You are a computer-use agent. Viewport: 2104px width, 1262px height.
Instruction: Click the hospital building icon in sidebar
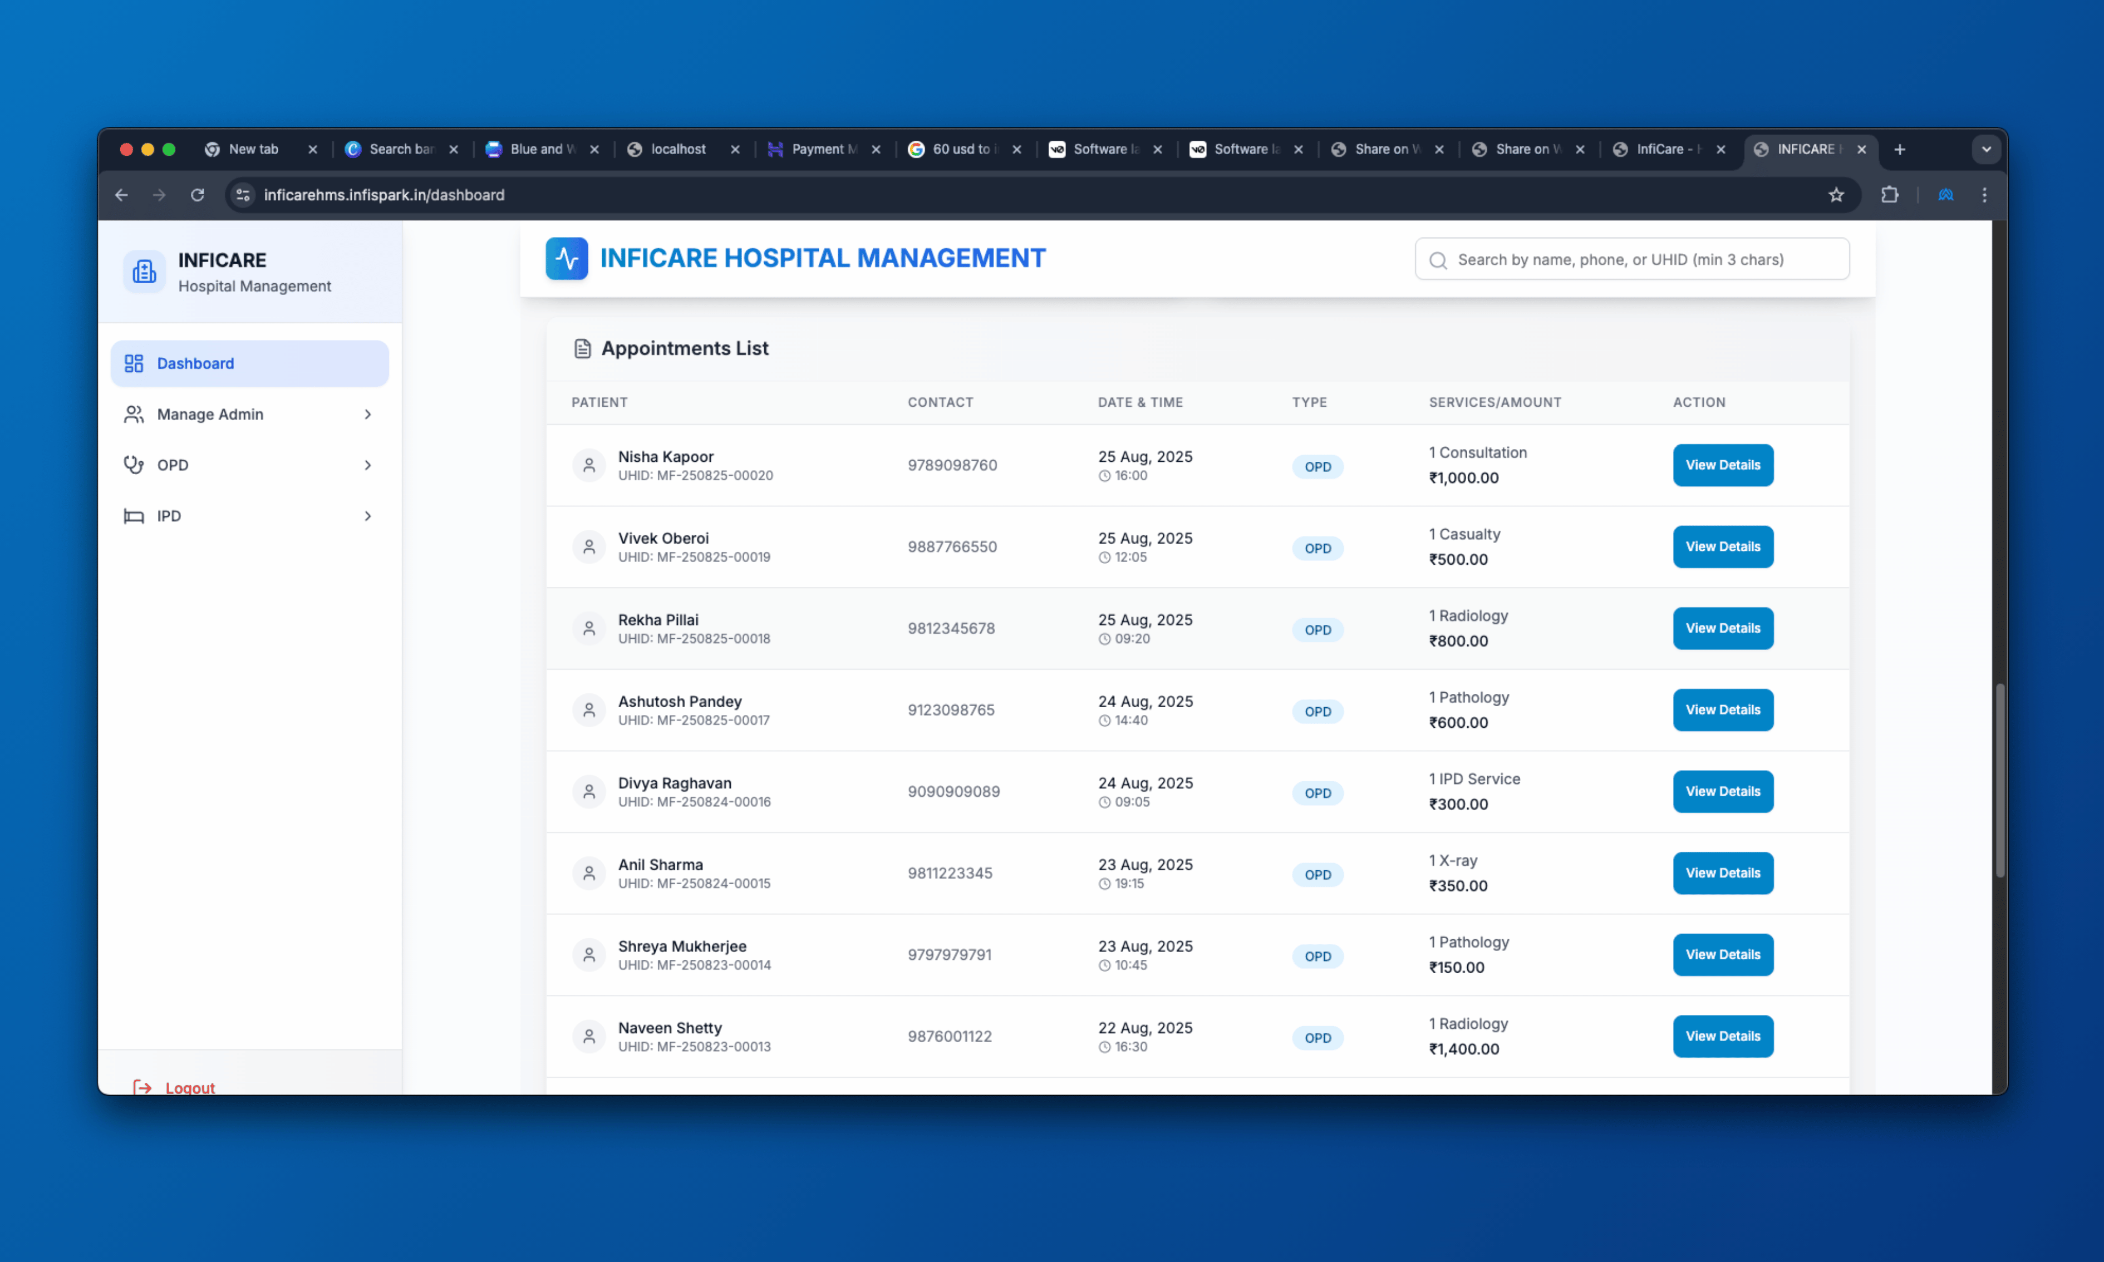[x=145, y=272]
